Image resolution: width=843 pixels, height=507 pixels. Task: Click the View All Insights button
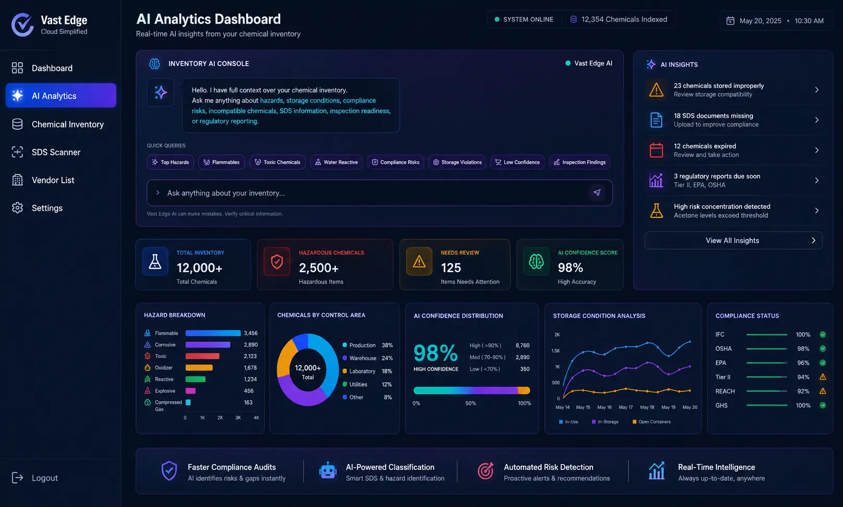[733, 240]
